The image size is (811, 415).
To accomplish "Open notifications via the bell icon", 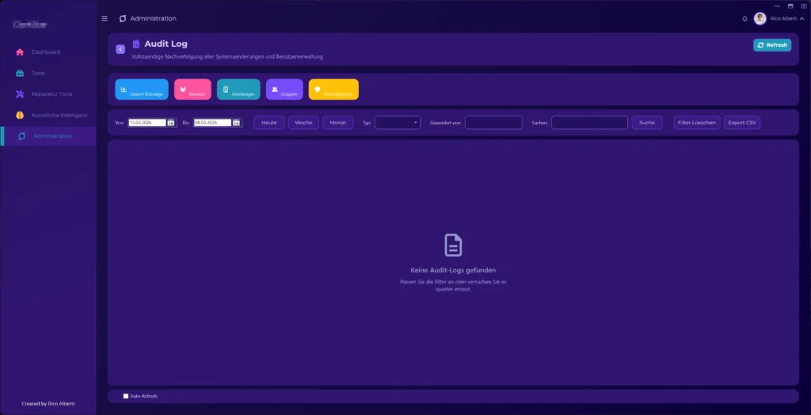I will [744, 19].
